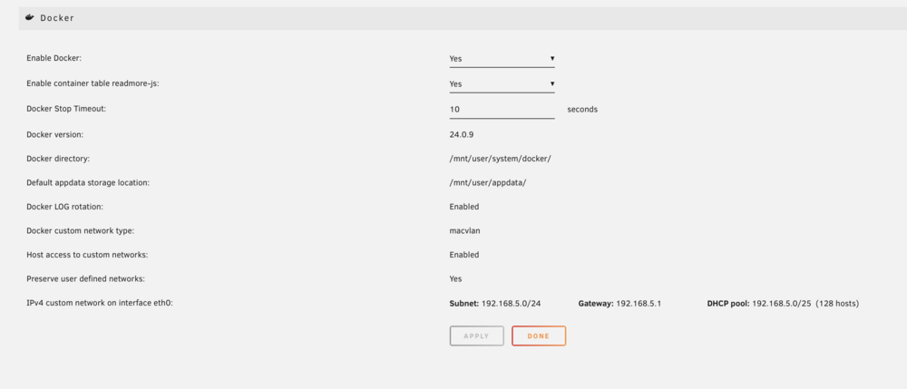Click the 'Docker version:' label

coord(55,135)
